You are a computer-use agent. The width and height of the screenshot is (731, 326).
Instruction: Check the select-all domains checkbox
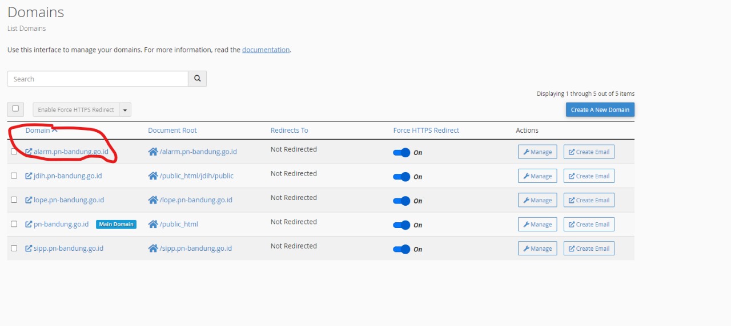pos(15,109)
